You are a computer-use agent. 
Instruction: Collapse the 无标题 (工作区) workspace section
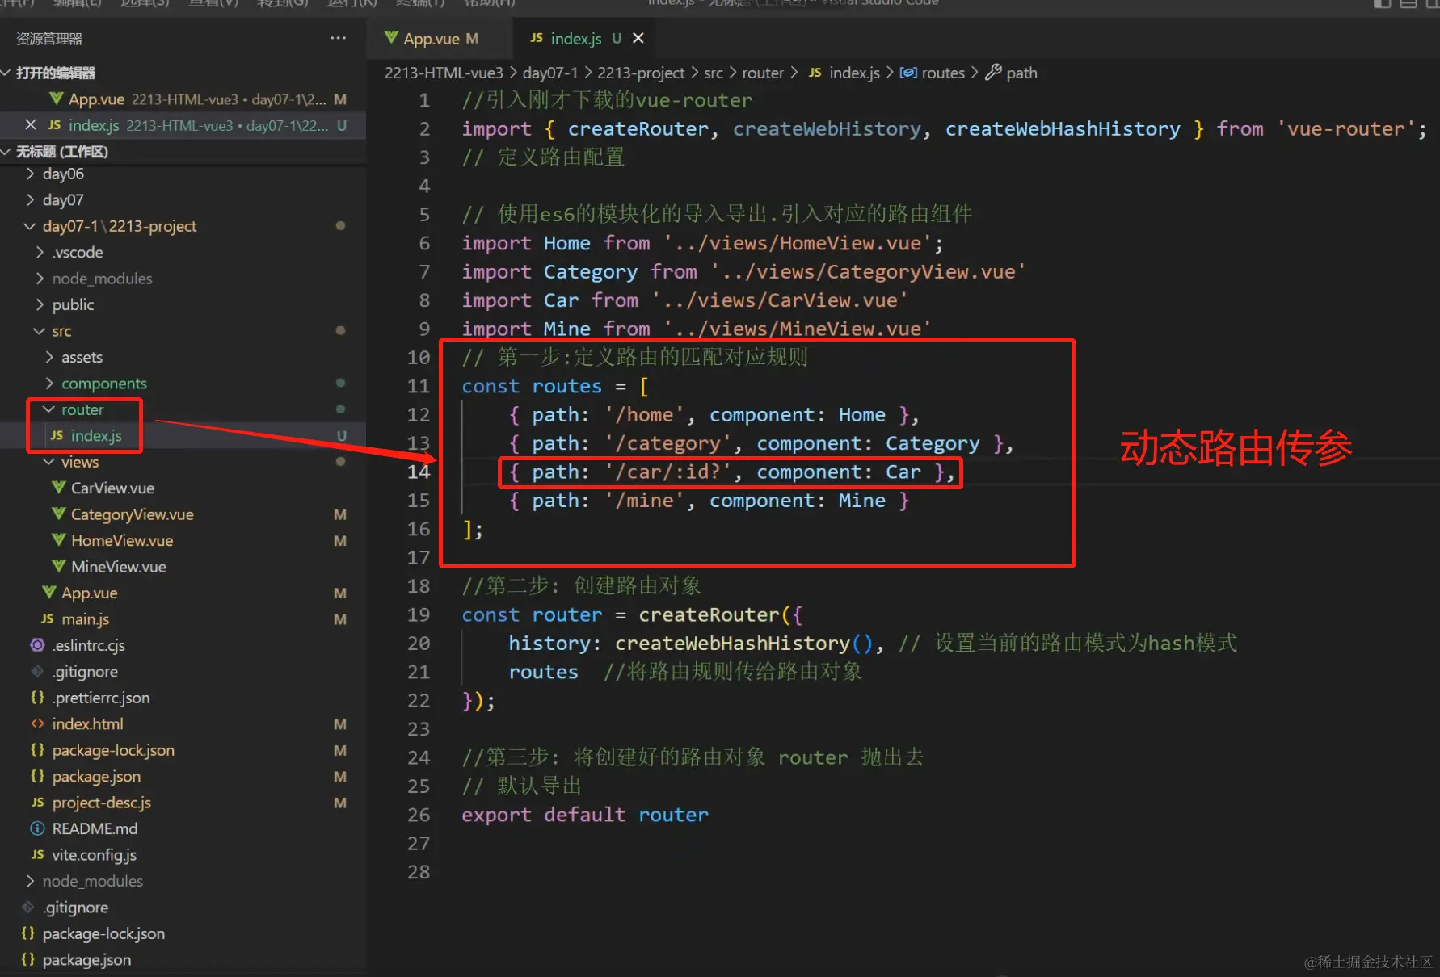click(6, 151)
